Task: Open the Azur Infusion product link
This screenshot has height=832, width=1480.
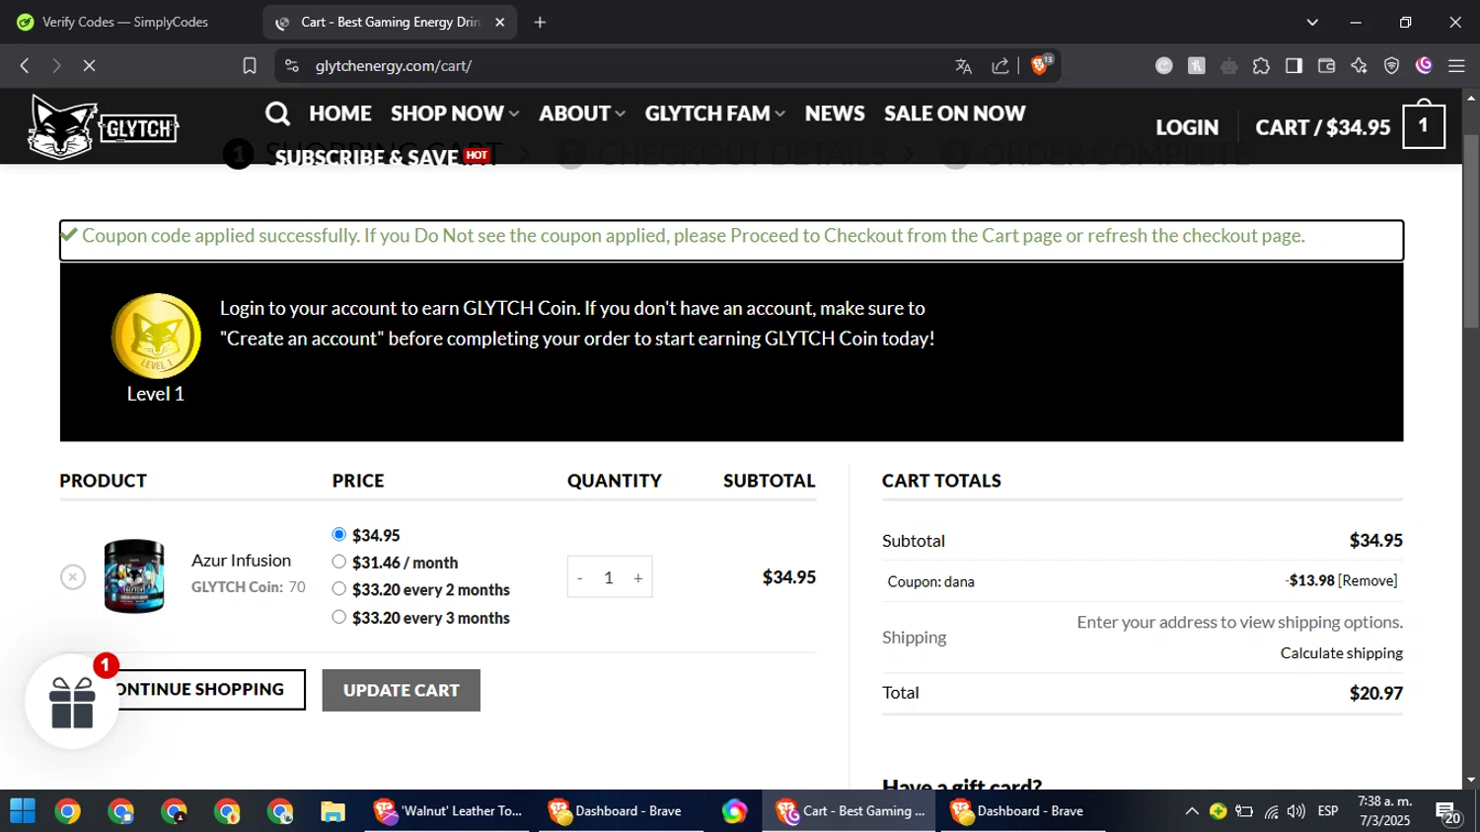Action: [x=241, y=560]
